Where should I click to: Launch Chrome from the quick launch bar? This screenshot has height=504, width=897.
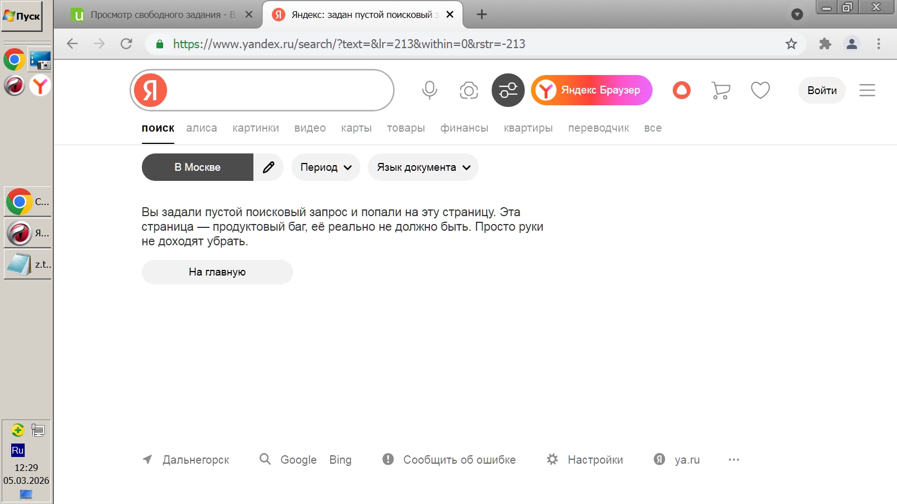tap(14, 59)
